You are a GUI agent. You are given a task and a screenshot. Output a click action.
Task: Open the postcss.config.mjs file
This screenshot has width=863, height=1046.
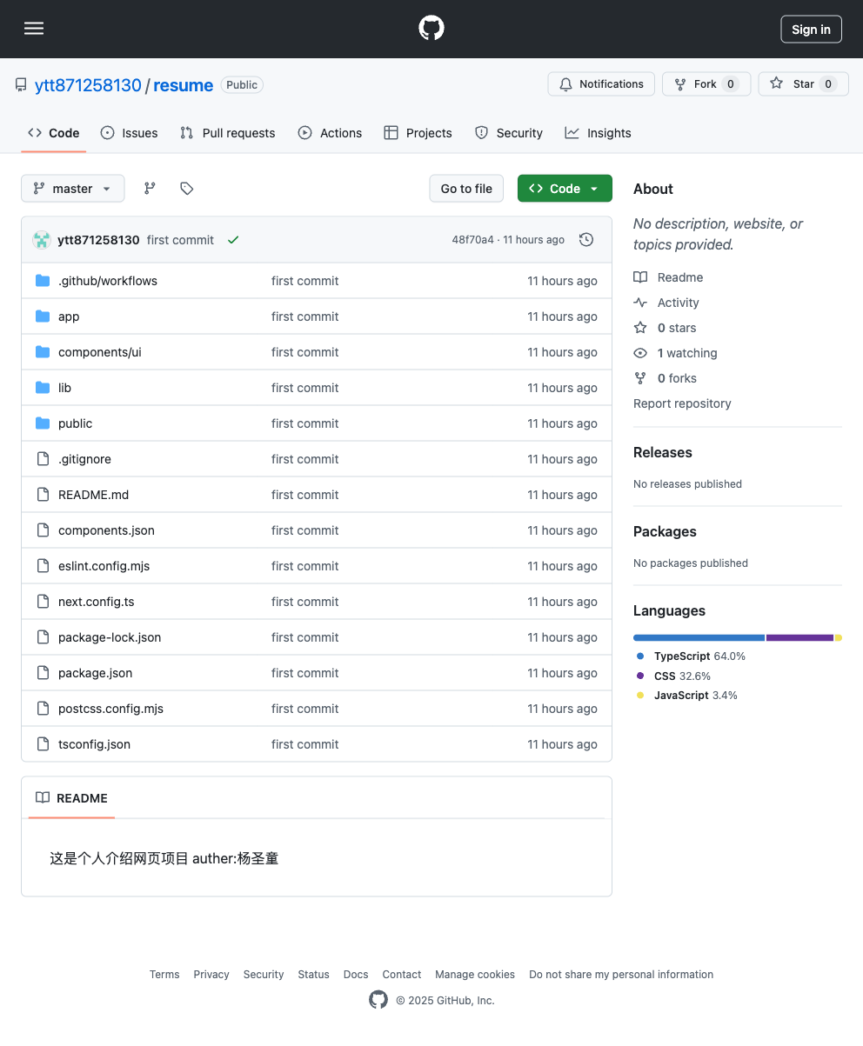click(110, 709)
